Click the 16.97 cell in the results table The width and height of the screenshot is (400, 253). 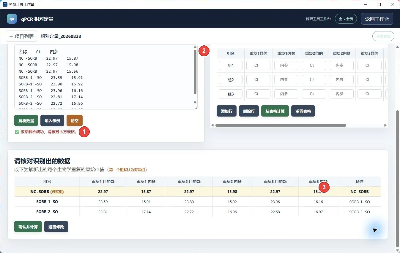(x=318, y=212)
